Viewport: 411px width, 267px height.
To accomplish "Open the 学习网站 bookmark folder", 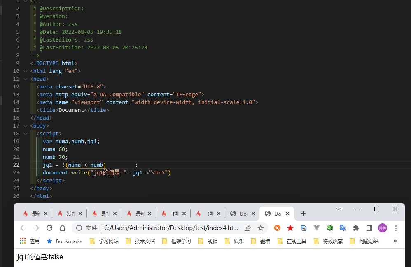I will (104, 241).
